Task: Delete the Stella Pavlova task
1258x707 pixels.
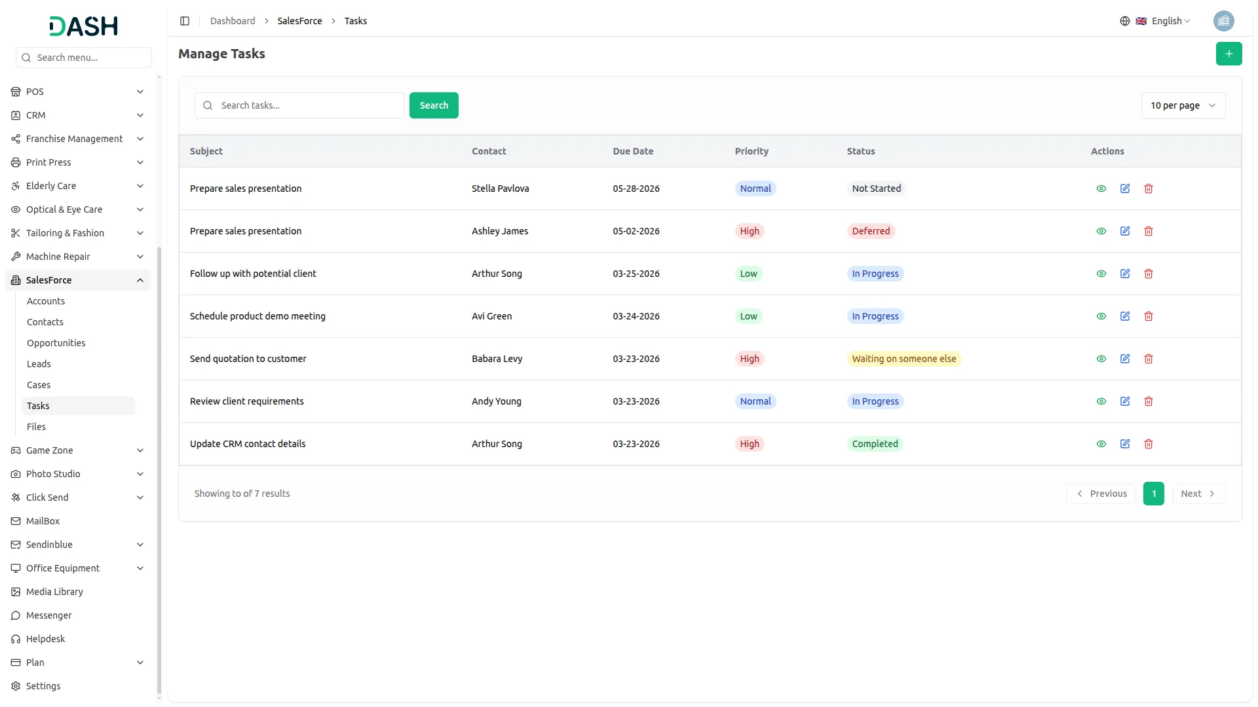Action: [x=1149, y=189]
